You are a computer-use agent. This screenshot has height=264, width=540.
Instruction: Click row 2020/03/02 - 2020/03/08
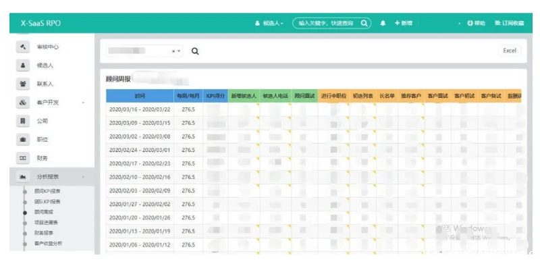313,136
